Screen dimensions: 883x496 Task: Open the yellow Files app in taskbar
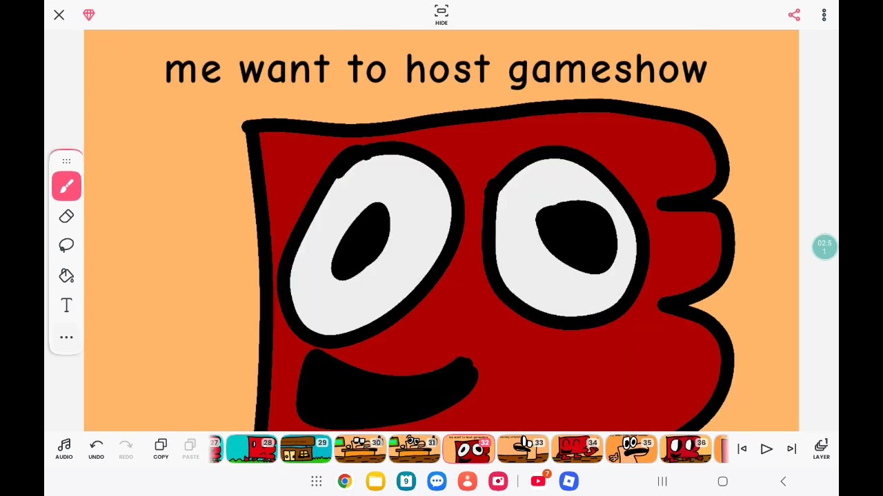(x=375, y=481)
